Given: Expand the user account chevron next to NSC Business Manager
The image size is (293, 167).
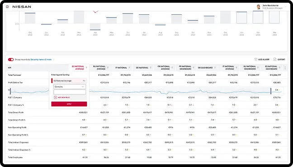Looking at the screenshot, I should tap(285, 7).
